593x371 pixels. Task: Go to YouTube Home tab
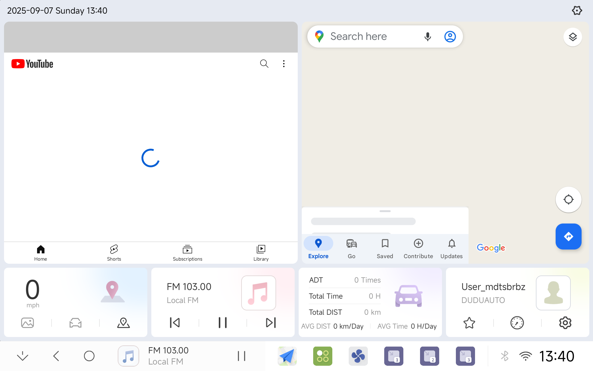40,253
